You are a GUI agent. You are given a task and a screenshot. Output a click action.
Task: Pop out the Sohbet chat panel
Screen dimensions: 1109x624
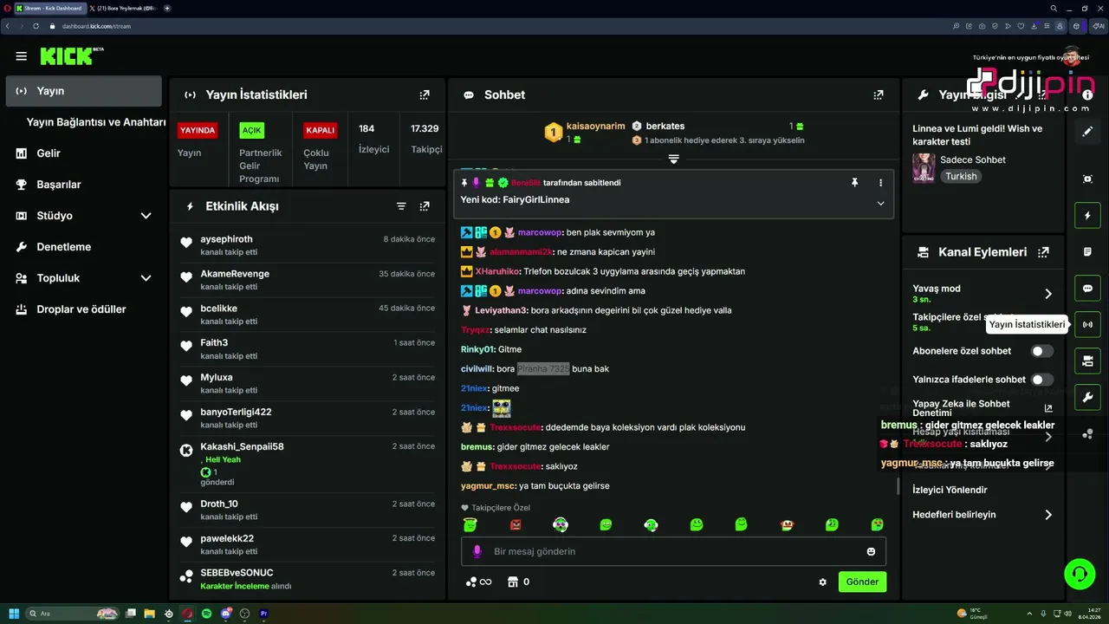879,94
